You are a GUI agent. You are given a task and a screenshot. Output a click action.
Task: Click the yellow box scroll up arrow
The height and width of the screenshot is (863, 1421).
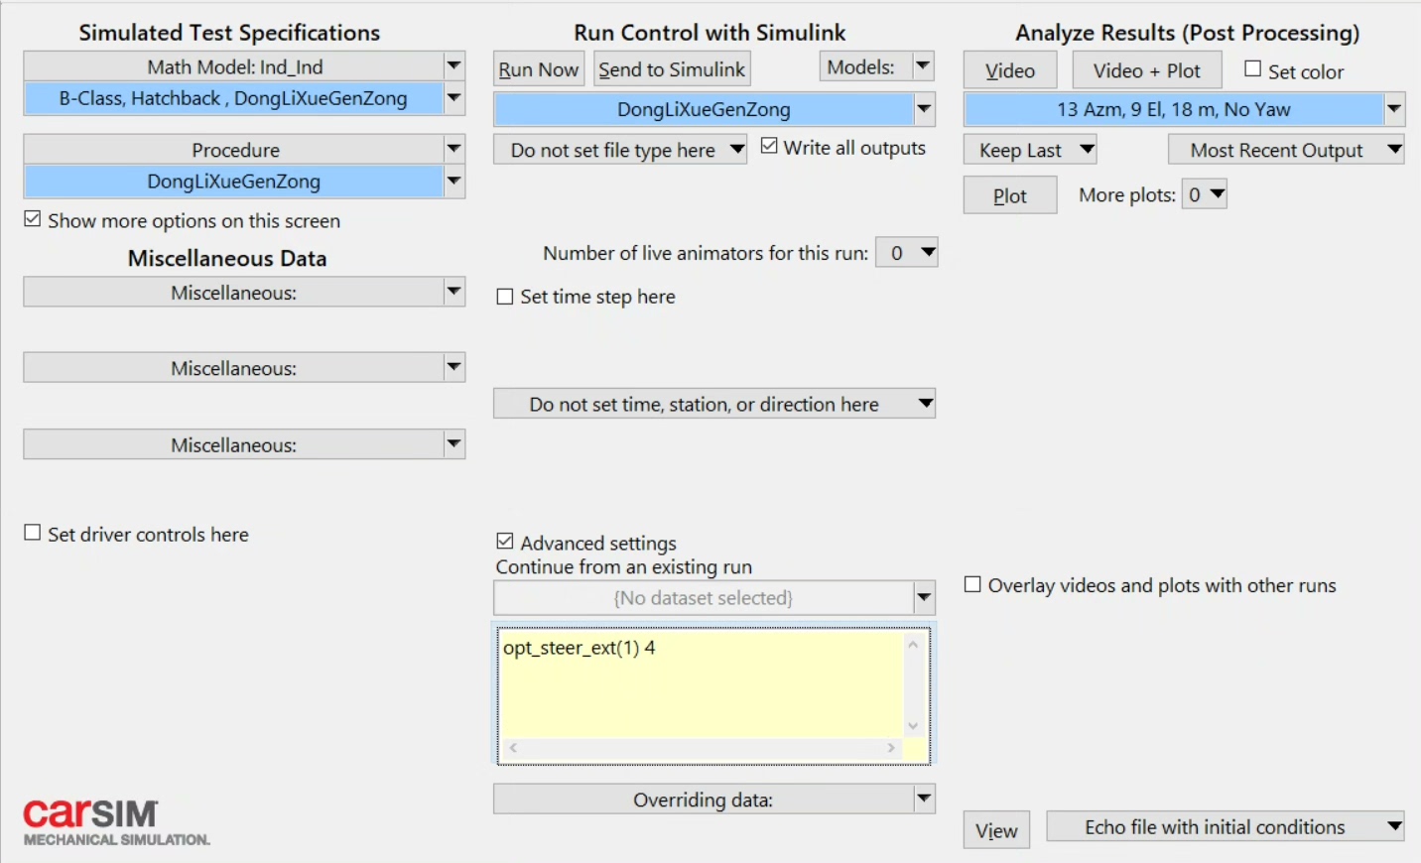coord(913,645)
